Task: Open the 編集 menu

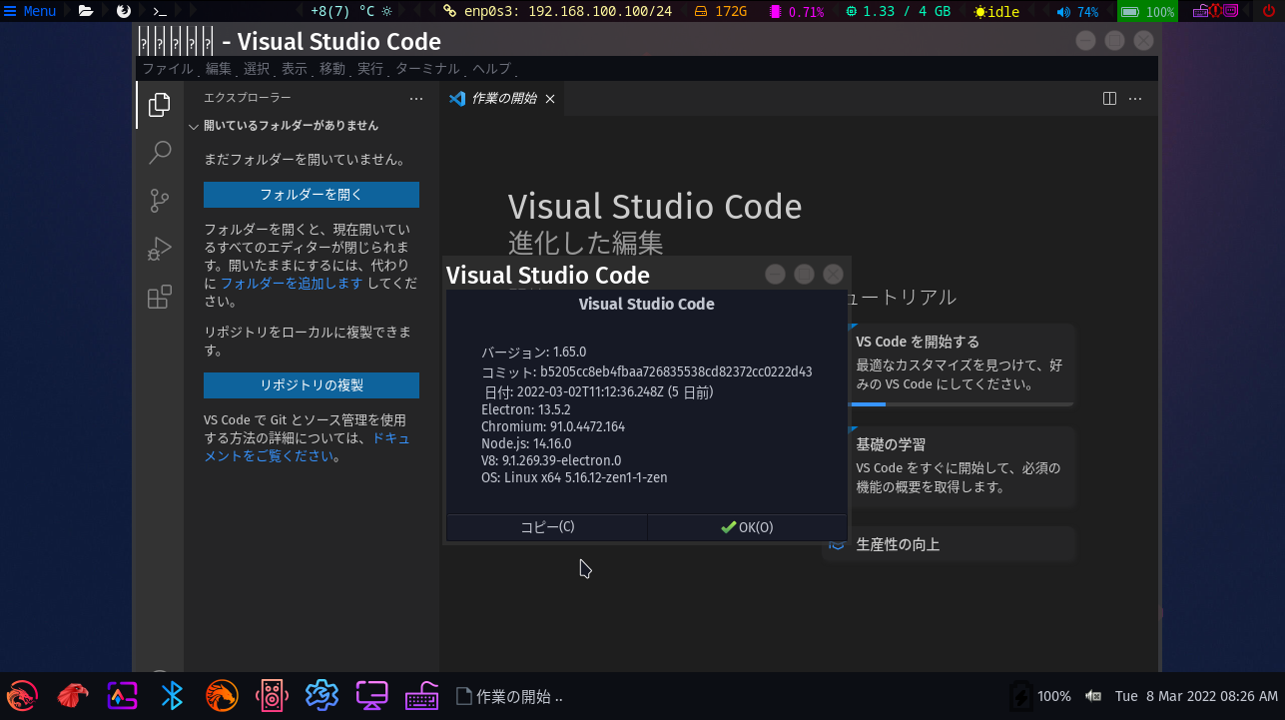Action: click(x=219, y=69)
